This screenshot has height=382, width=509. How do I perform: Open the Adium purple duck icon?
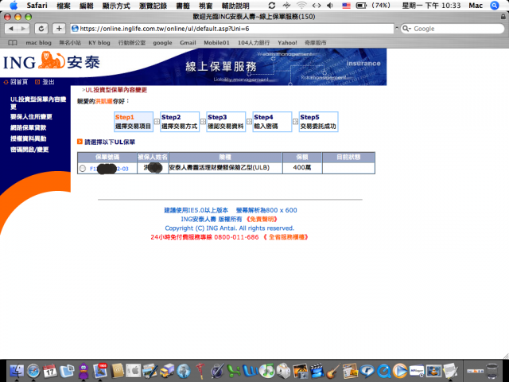(x=84, y=371)
